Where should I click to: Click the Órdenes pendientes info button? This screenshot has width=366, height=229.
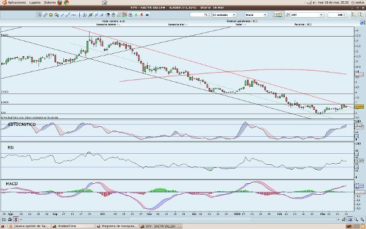(256, 21)
